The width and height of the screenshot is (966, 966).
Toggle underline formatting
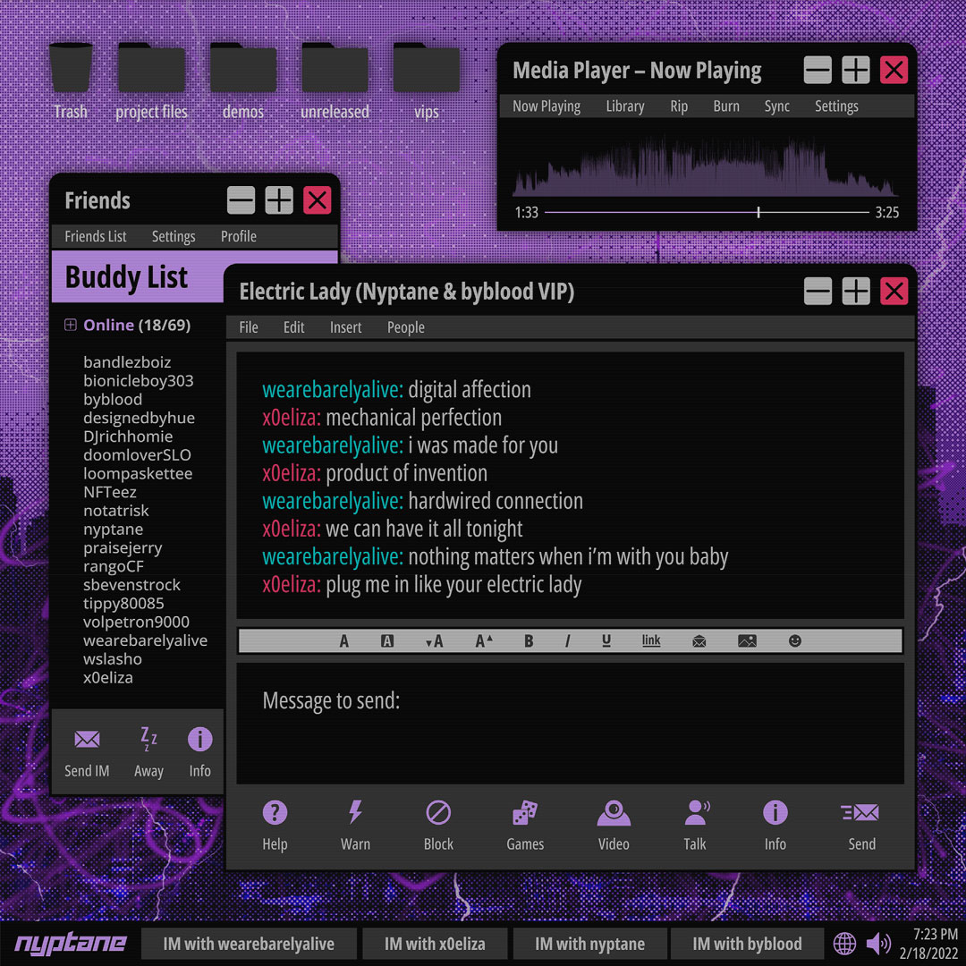[606, 641]
